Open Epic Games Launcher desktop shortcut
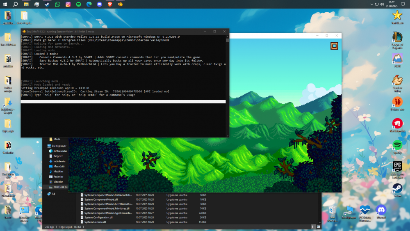410x231 pixels. (397, 170)
